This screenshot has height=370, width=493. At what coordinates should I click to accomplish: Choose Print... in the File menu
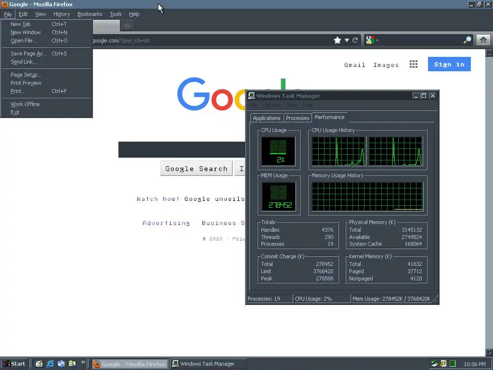[x=47, y=91]
